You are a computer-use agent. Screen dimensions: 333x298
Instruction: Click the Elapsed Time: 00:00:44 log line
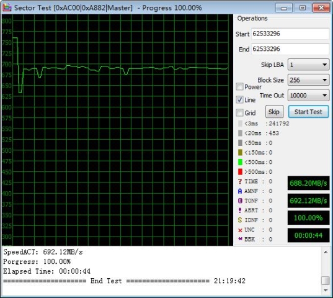[x=47, y=271]
